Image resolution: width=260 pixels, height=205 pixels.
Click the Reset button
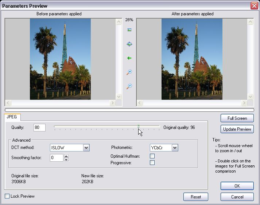[x=196, y=197]
